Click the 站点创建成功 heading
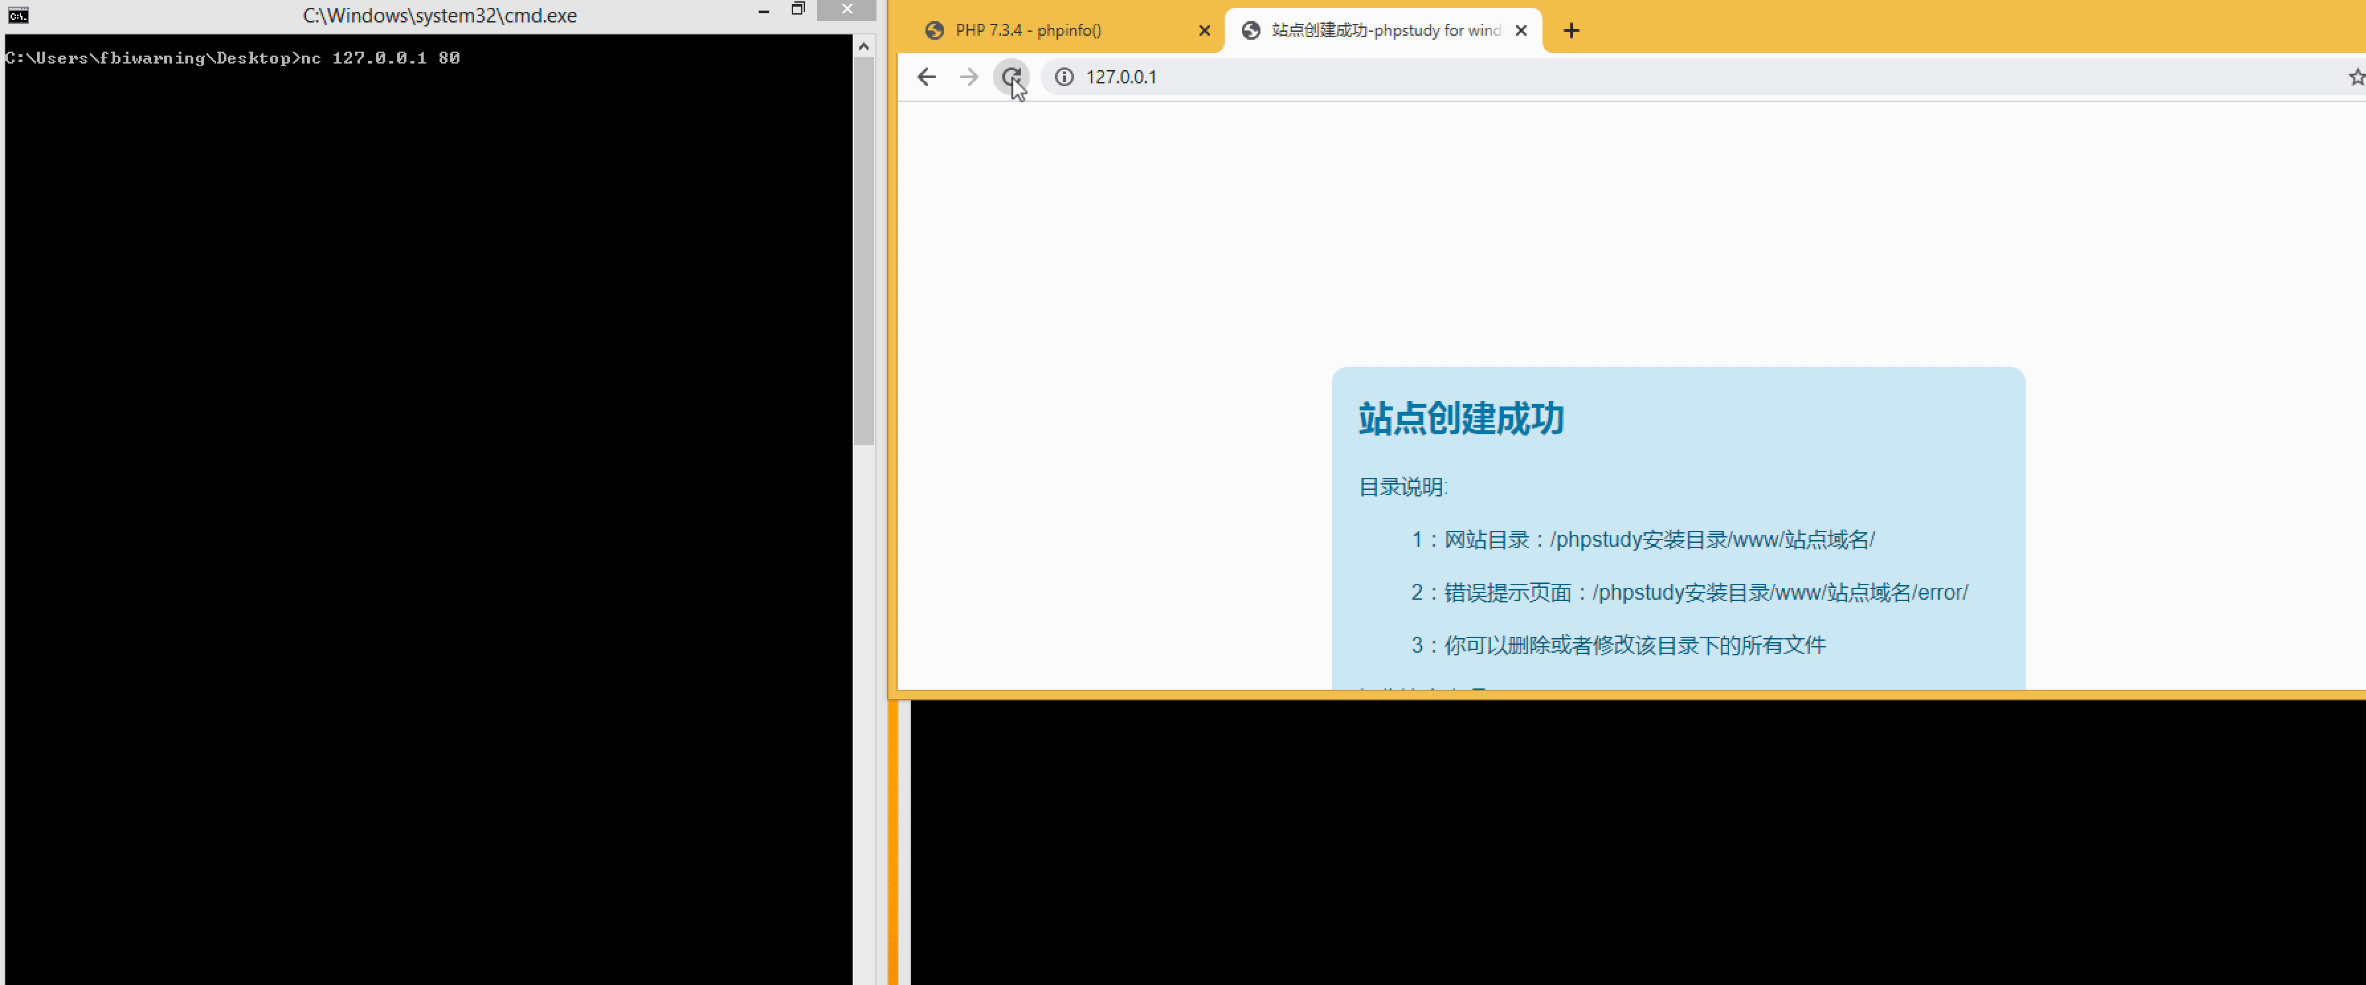The image size is (2366, 985). click(1461, 418)
